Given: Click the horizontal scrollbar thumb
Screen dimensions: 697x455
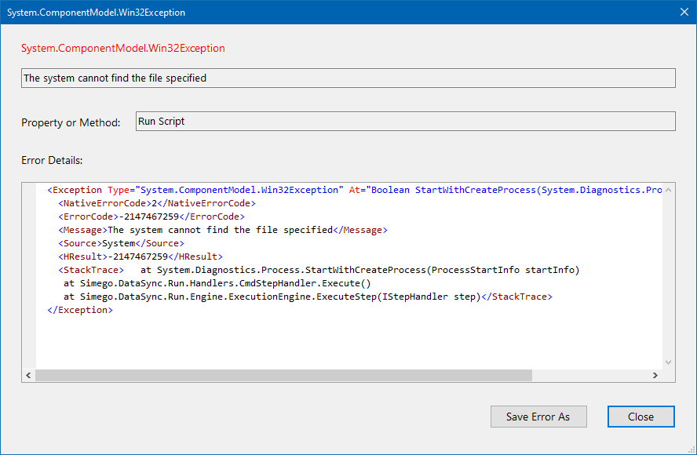Looking at the screenshot, I should click(x=283, y=376).
